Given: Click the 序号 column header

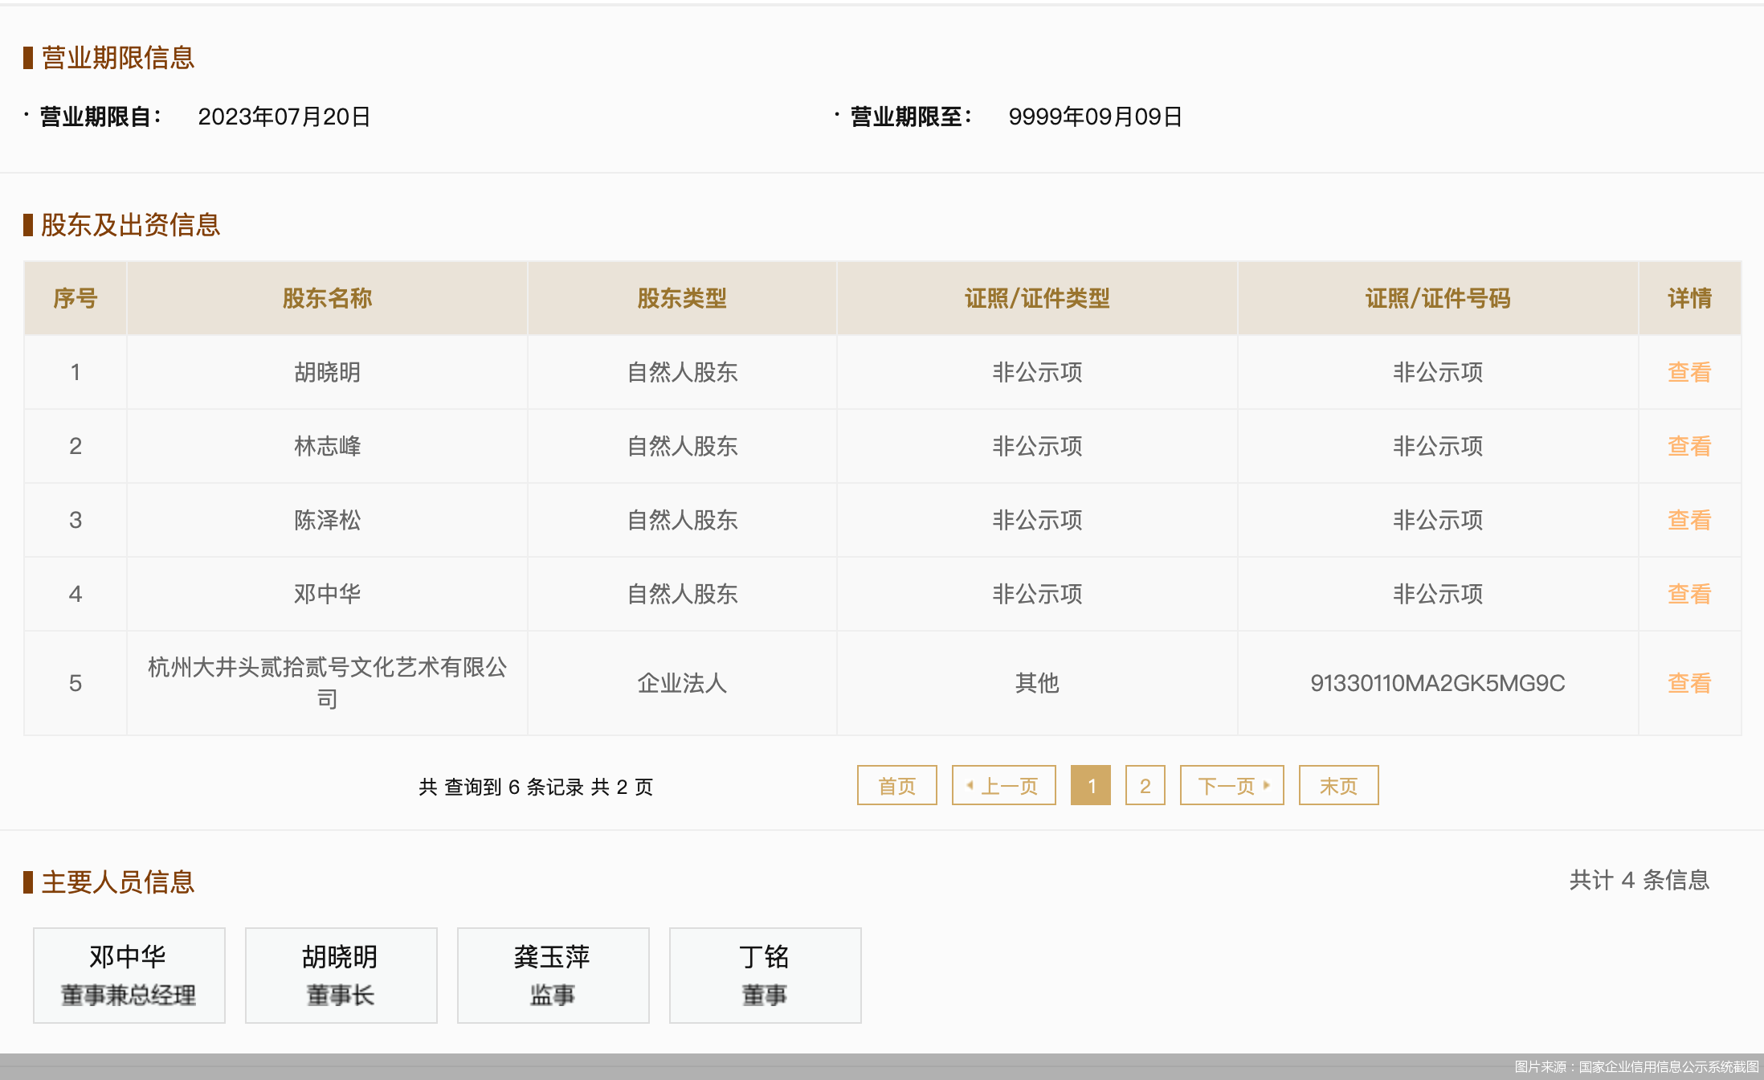Looking at the screenshot, I should click(x=76, y=298).
